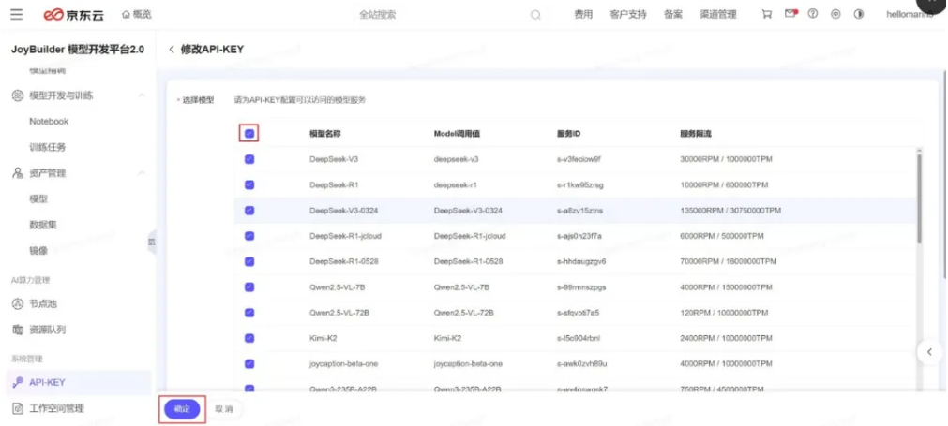Open the hamburger menu at top left
The image size is (948, 426).
[x=16, y=14]
